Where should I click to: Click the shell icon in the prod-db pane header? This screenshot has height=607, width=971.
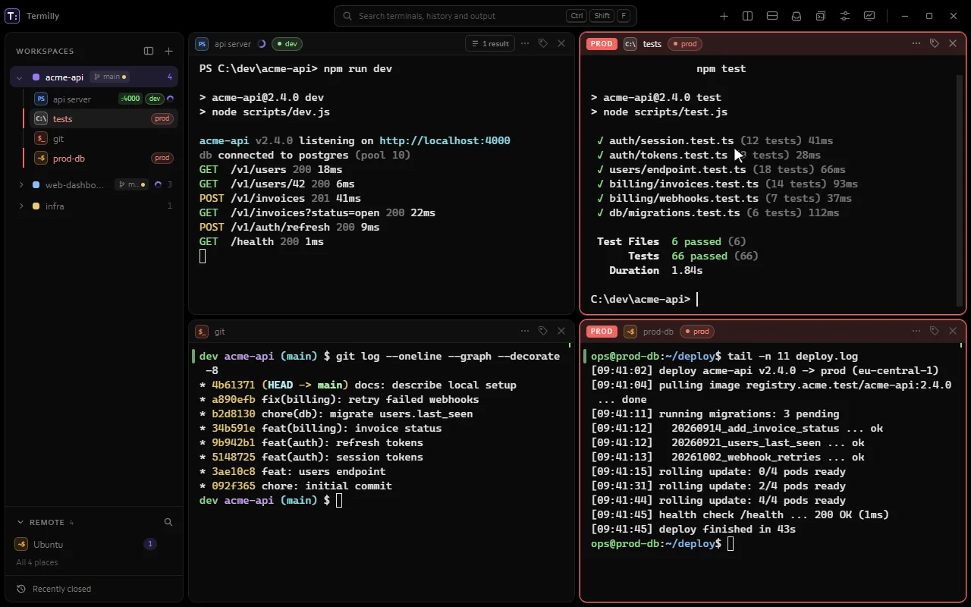pyautogui.click(x=630, y=332)
